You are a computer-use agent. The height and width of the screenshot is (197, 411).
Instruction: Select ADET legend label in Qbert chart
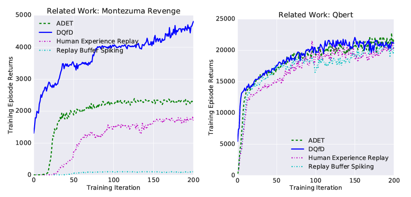tap(317, 140)
